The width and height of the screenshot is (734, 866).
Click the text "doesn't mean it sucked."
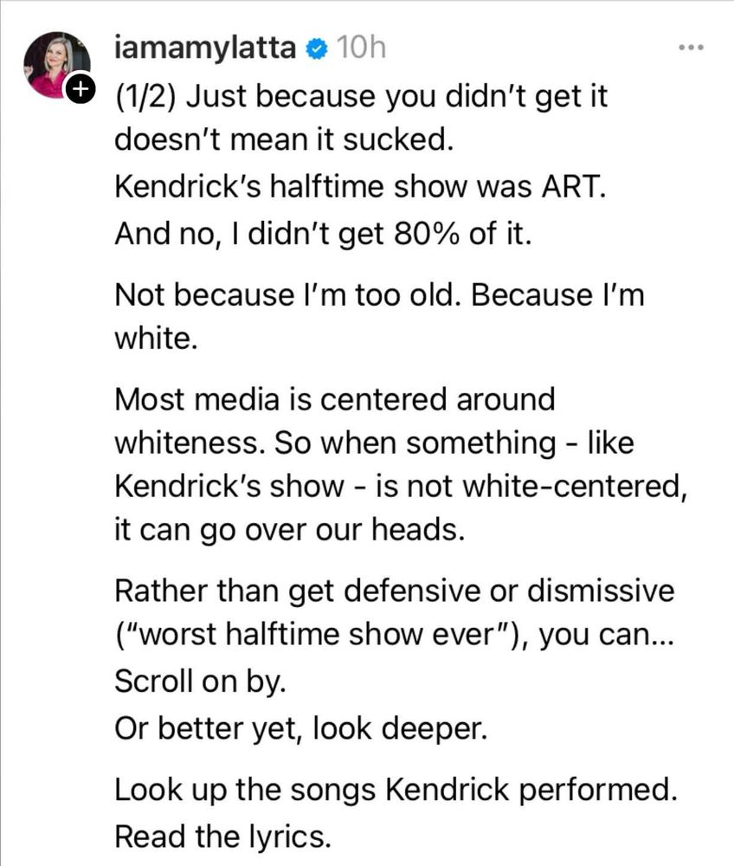tap(284, 139)
